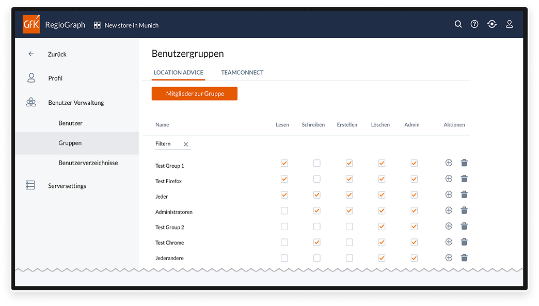
Task: Click the Mitglieder zur Gruppe button
Action: click(195, 93)
